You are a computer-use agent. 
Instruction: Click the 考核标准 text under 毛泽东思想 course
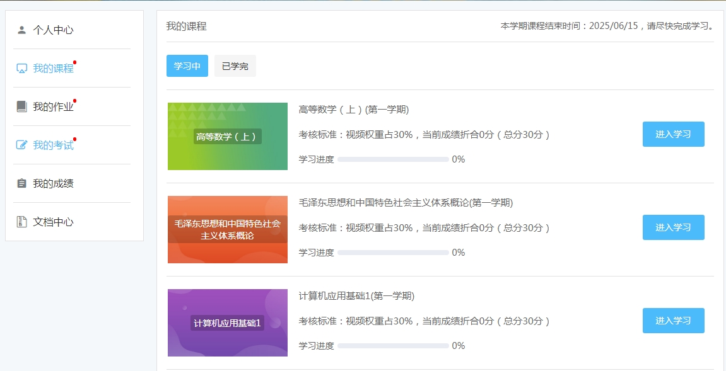click(424, 228)
